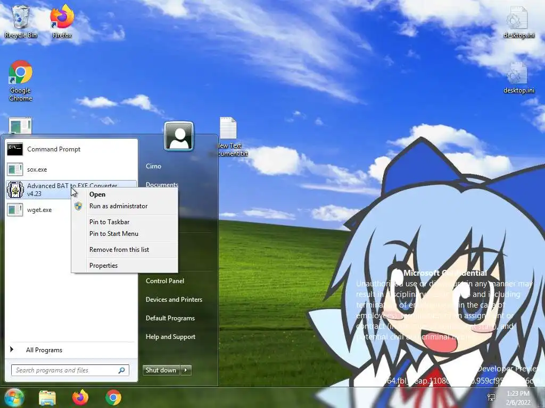Open Google Chrome from the taskbar

point(113,397)
